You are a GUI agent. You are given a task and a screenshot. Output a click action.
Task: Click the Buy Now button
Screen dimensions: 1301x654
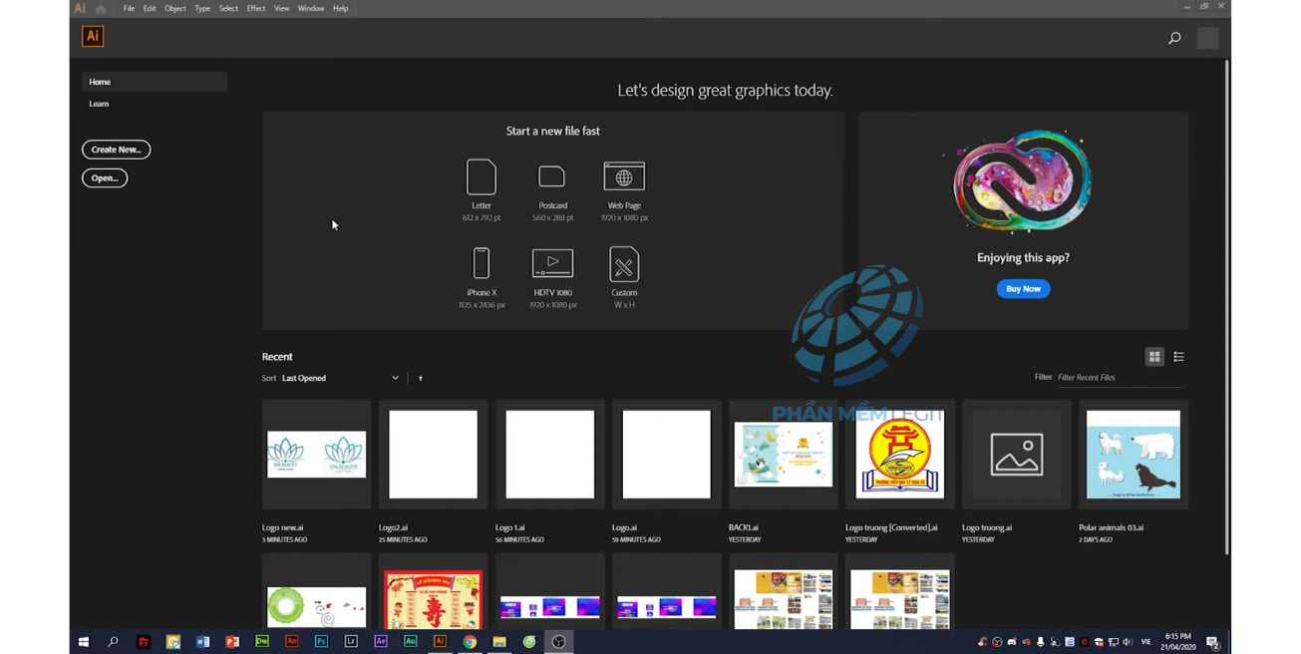pyautogui.click(x=1023, y=289)
